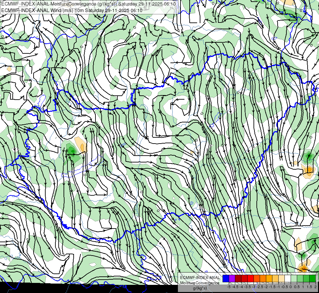
Task: Click the legend tick value -0.5
Action: (x=284, y=287)
